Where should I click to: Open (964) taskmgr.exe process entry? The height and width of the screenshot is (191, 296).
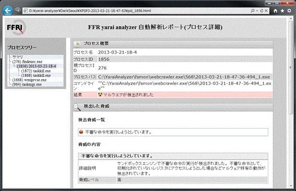(27, 84)
